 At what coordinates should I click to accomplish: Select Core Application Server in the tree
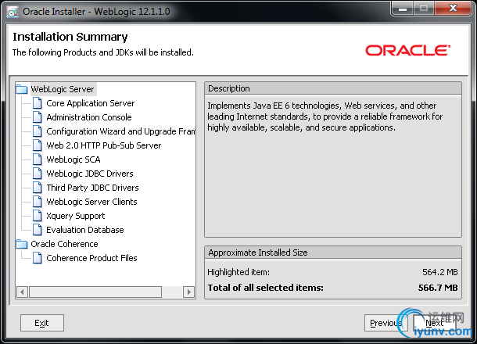91,103
